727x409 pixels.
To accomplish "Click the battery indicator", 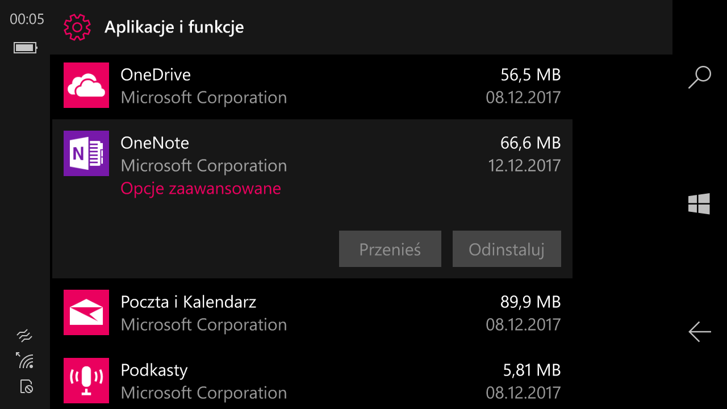I will coord(24,48).
